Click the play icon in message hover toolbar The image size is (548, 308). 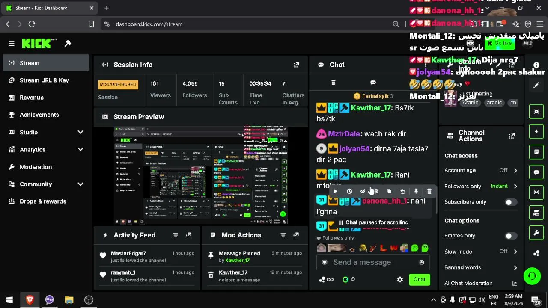[336, 191]
